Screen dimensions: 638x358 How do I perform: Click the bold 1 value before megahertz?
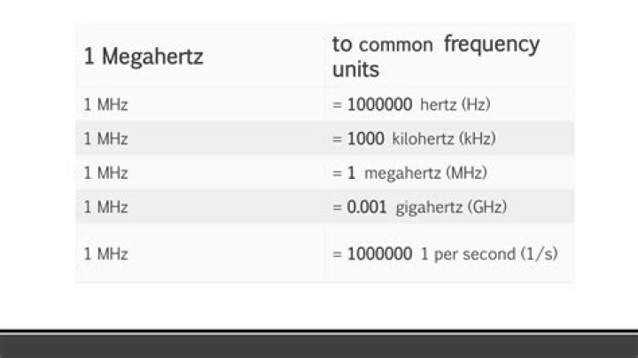pos(351,173)
